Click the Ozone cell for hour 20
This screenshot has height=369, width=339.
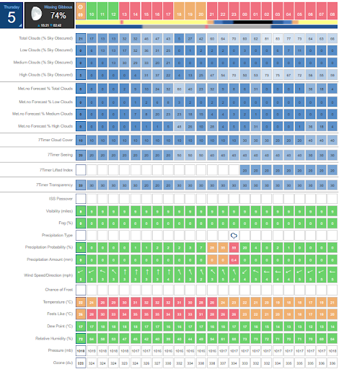pos(201,363)
